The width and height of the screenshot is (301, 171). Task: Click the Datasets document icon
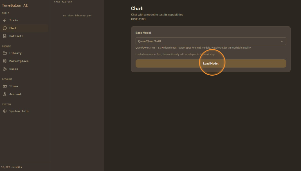5,36
